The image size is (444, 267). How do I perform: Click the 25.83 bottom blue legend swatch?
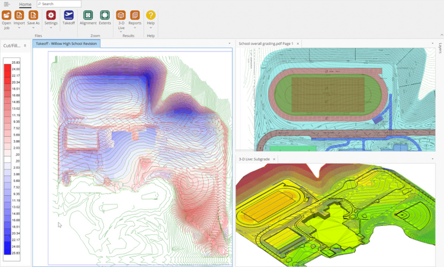pos(7,252)
